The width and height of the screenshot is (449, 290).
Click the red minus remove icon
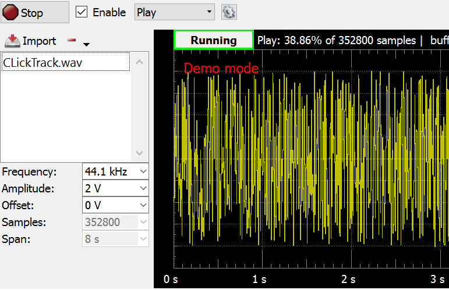pos(72,41)
